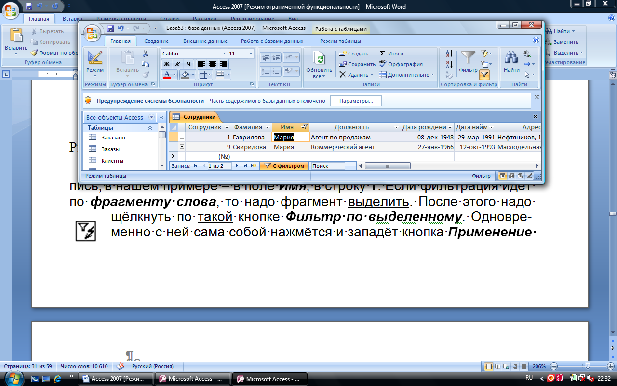Switch to design view icon in status bar
The width and height of the screenshot is (617, 386).
(x=529, y=176)
